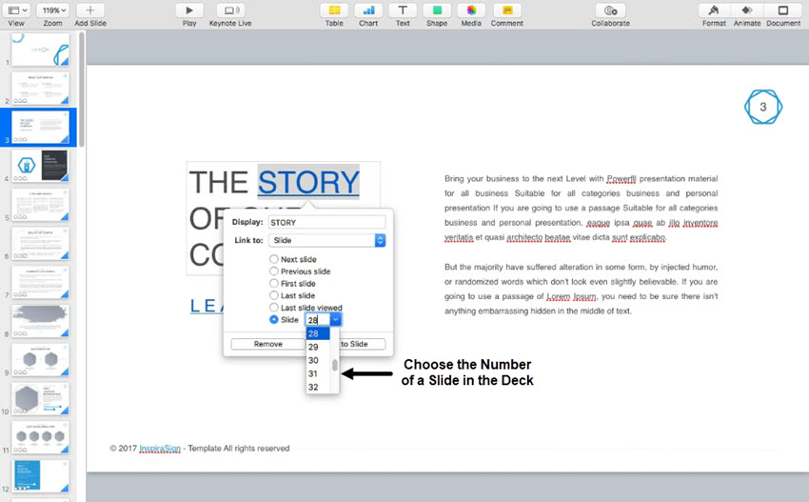Click the slide navigator scrollbar
Viewport: 809px width, 502px height.
point(82,88)
